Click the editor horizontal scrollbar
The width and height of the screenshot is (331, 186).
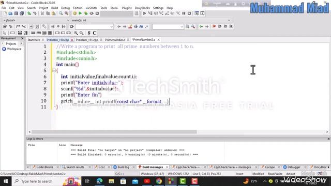(x=114, y=132)
